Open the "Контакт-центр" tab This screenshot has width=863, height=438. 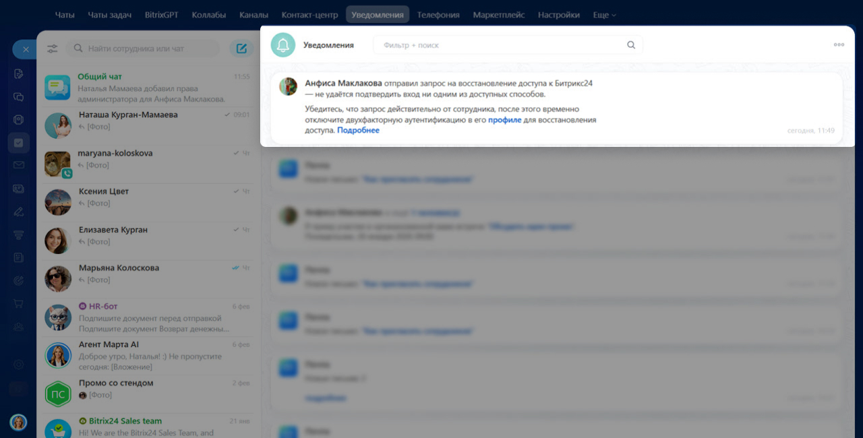pos(310,15)
